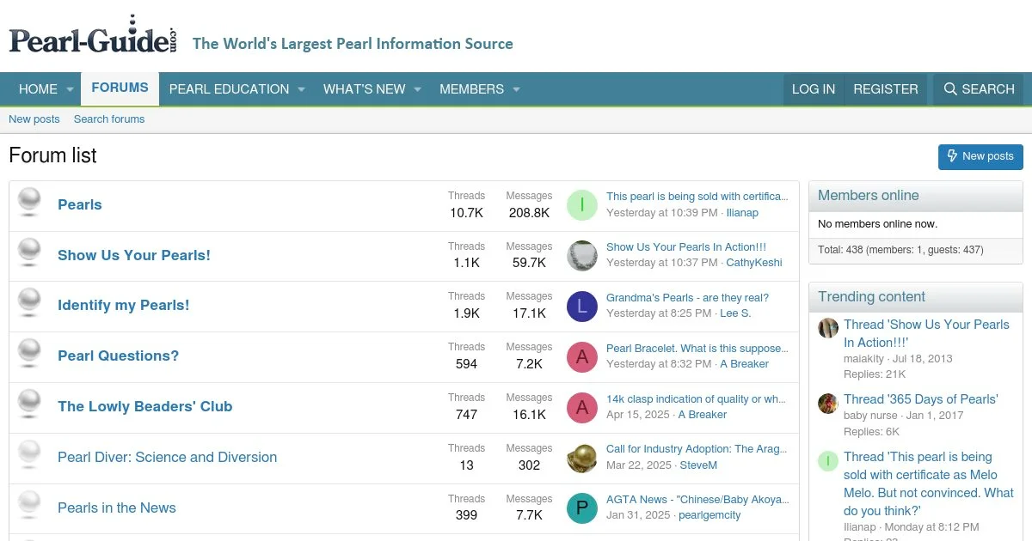Viewport: 1032px width, 541px height.
Task: Select the FORUMS tab
Action: (x=120, y=88)
